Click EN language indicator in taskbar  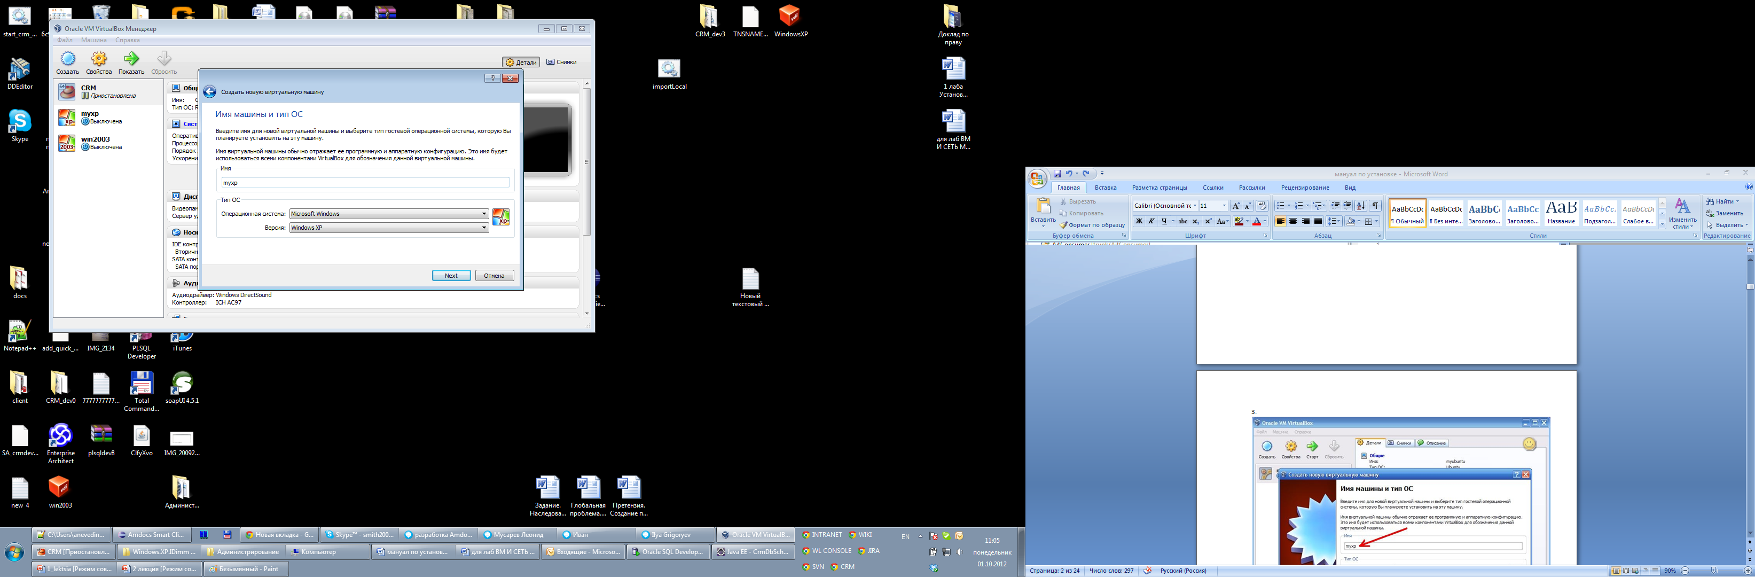click(905, 536)
